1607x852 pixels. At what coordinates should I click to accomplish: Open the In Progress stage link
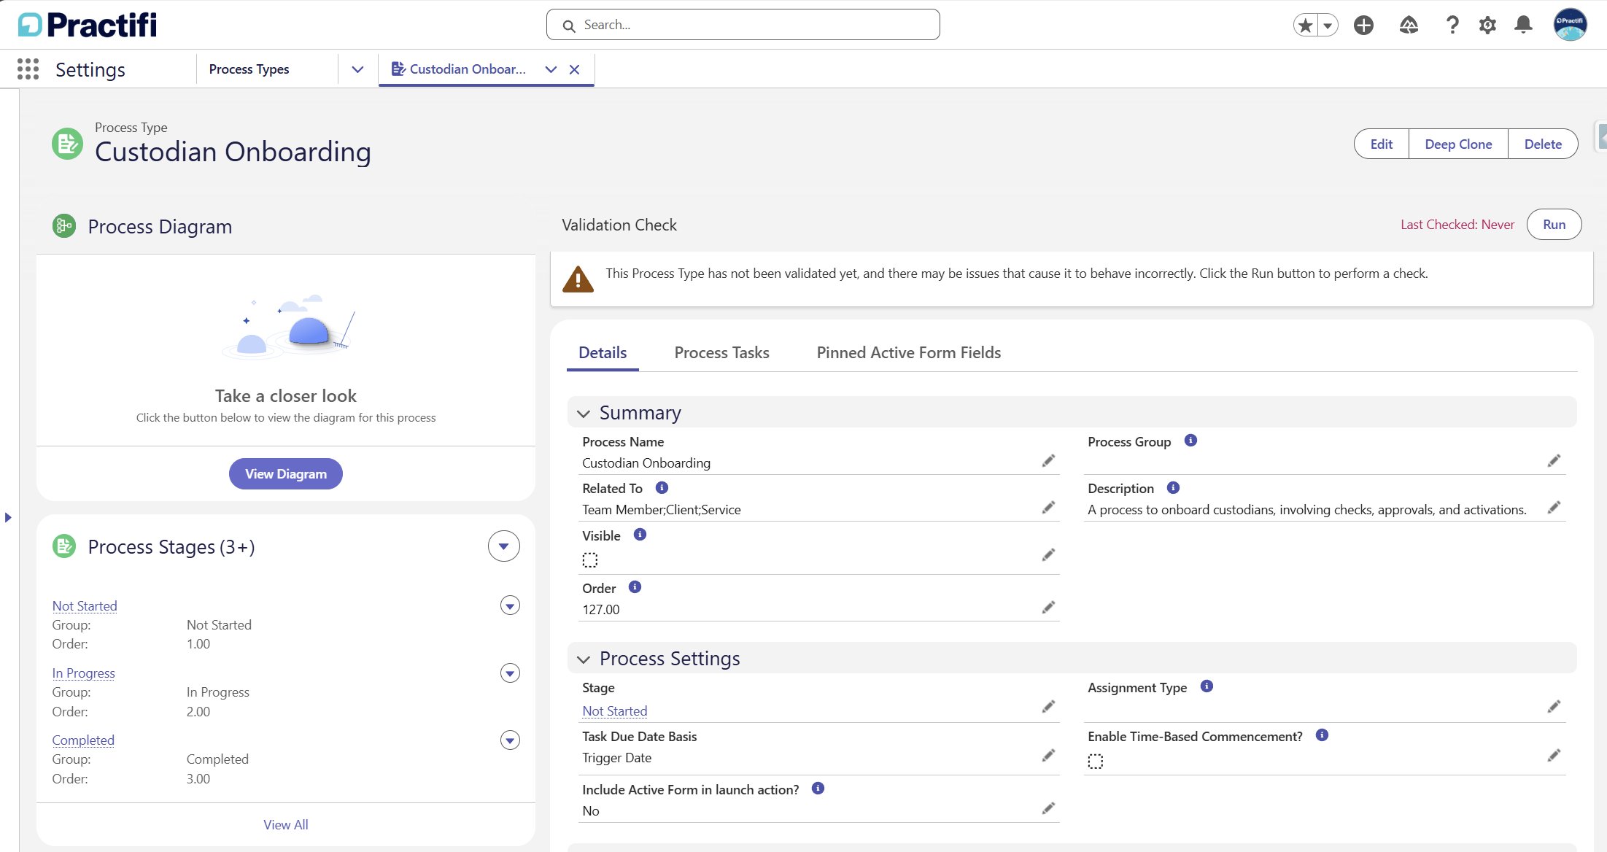pyautogui.click(x=84, y=673)
